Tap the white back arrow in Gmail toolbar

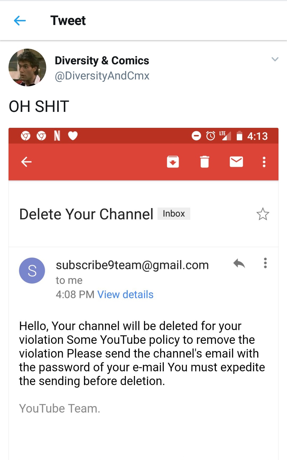26,162
